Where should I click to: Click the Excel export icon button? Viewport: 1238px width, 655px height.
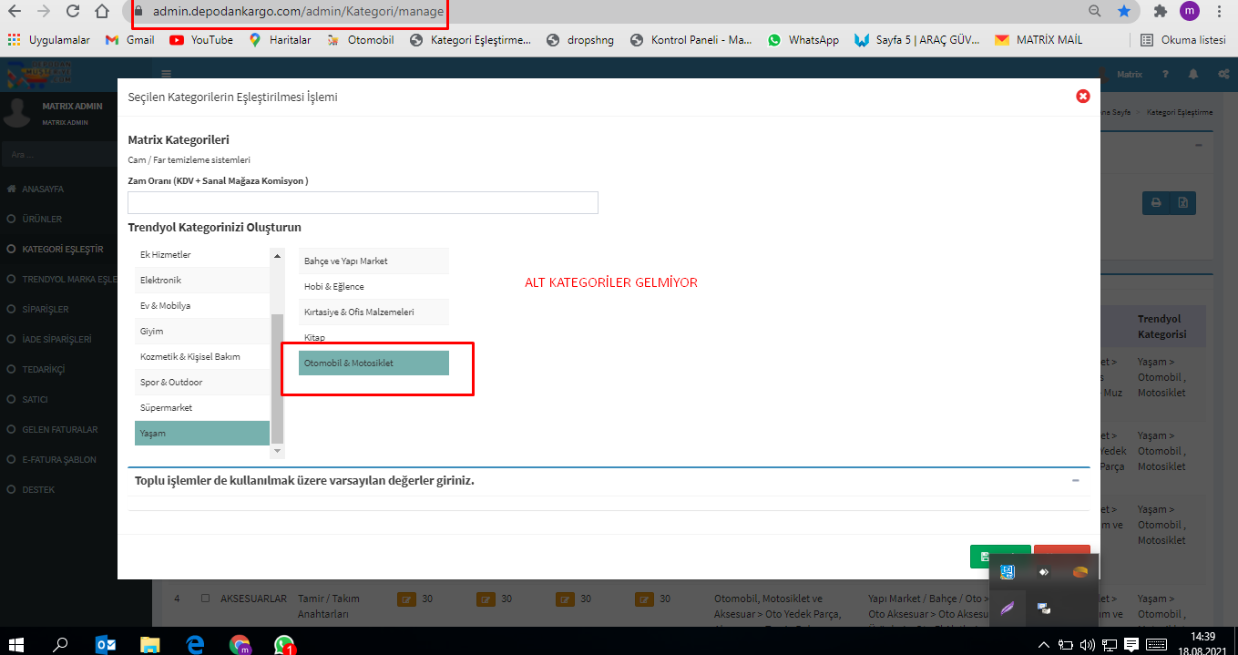tap(1182, 203)
